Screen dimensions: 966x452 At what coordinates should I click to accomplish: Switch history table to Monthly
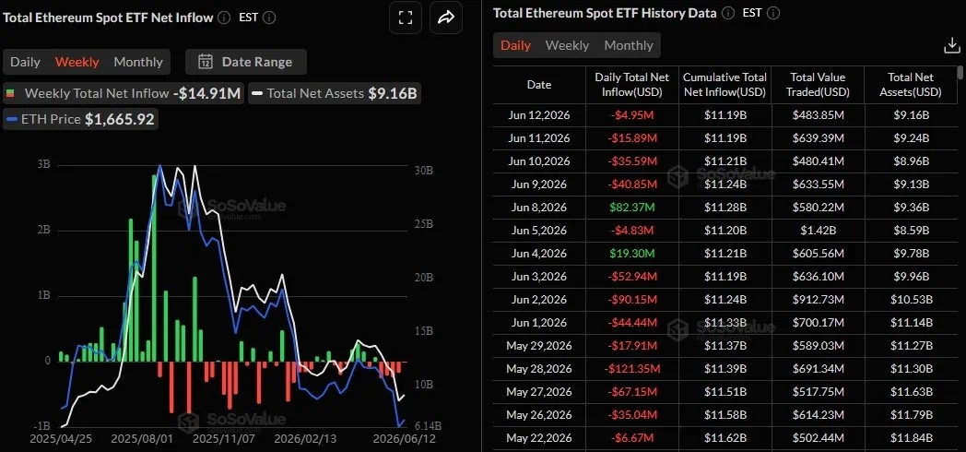[x=629, y=45]
